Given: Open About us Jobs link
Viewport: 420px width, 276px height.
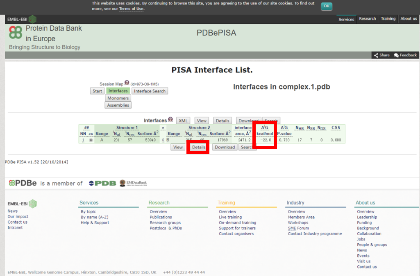Looking at the screenshot, I should coord(361,239).
